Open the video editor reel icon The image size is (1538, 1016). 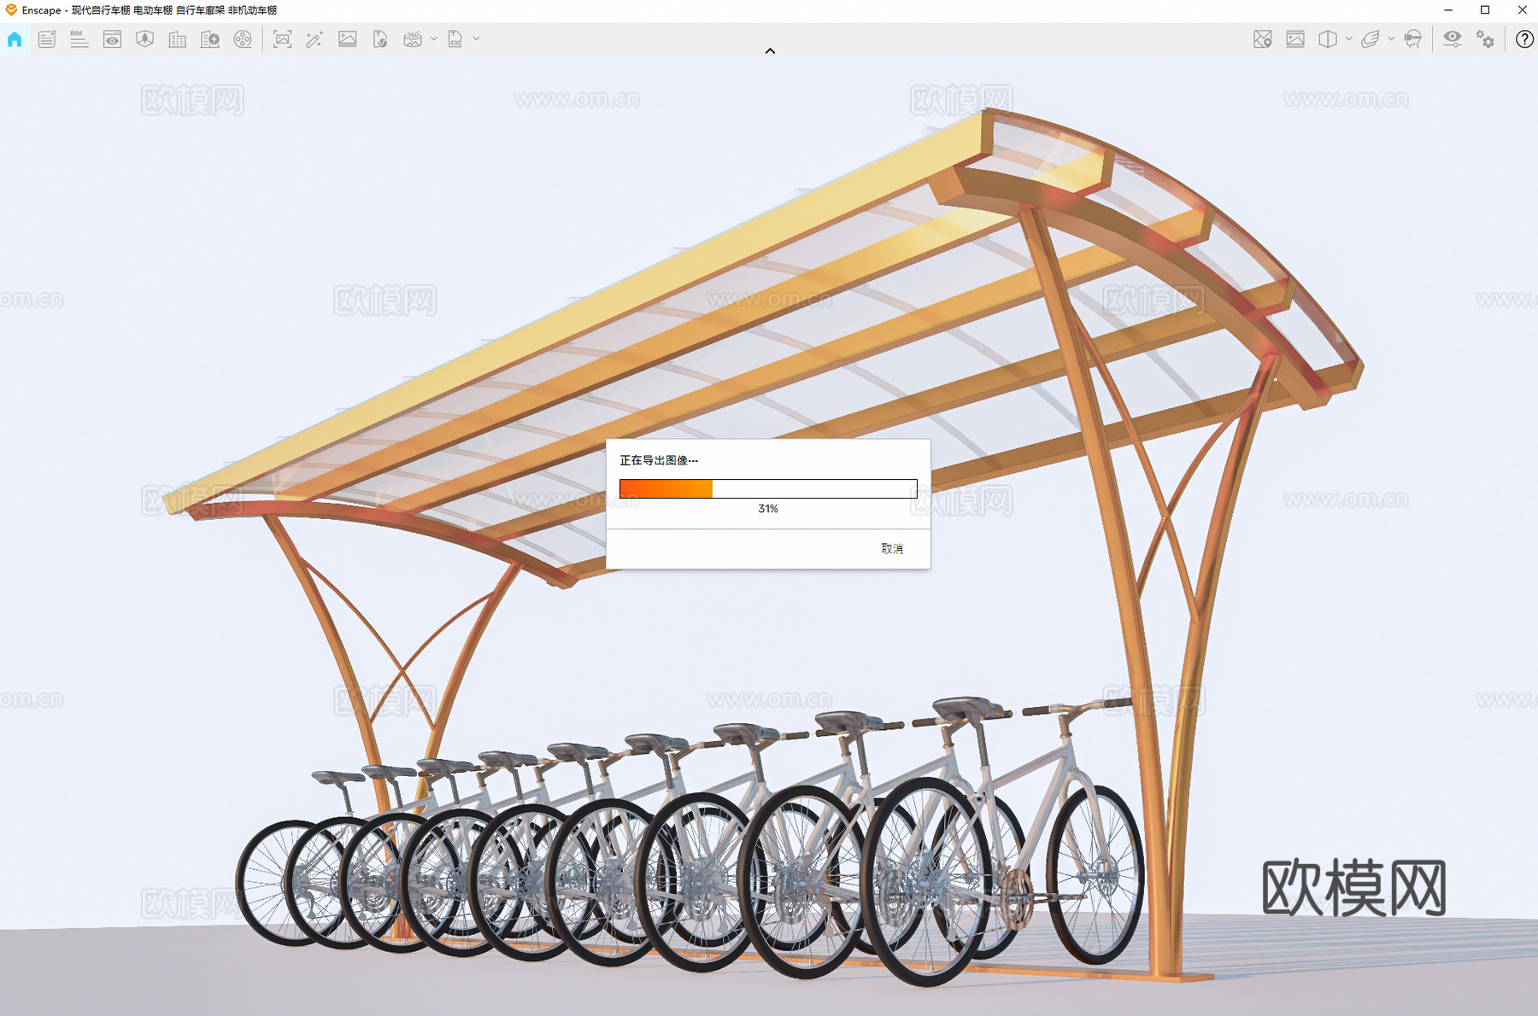[243, 39]
